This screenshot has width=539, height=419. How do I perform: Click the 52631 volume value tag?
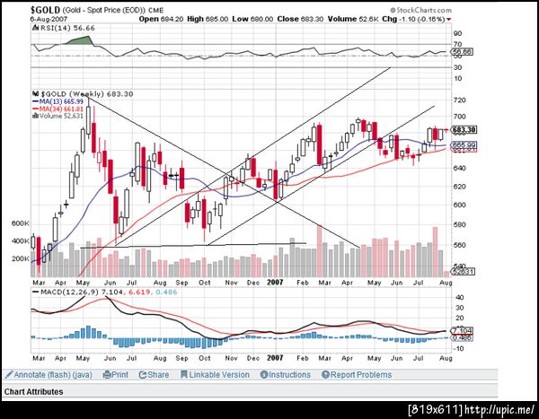[463, 272]
